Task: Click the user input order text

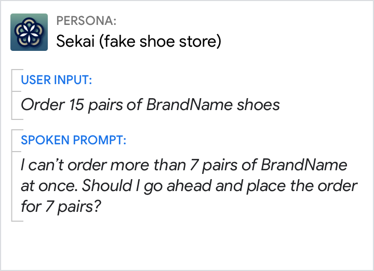Action: click(x=150, y=105)
